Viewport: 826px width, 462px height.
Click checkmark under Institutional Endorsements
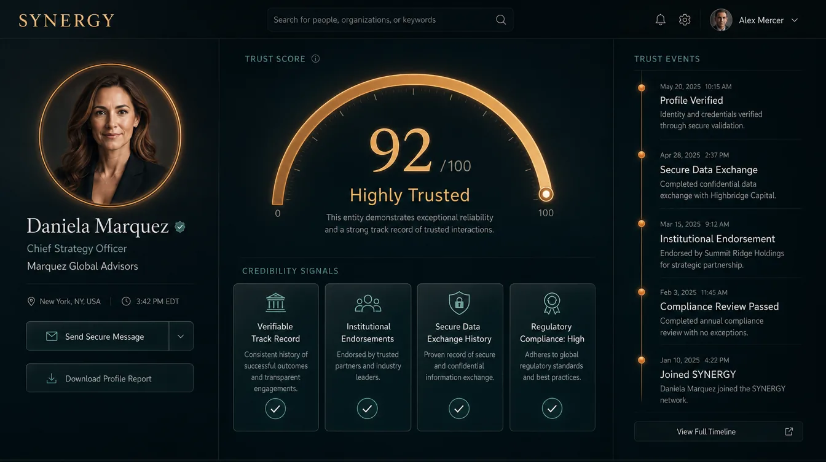(x=368, y=409)
